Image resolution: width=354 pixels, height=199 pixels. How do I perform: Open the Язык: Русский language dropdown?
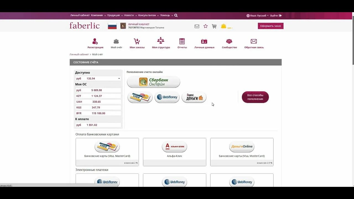pos(257,16)
